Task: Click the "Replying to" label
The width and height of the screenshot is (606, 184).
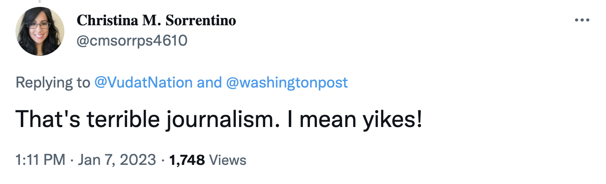Action: 53,83
